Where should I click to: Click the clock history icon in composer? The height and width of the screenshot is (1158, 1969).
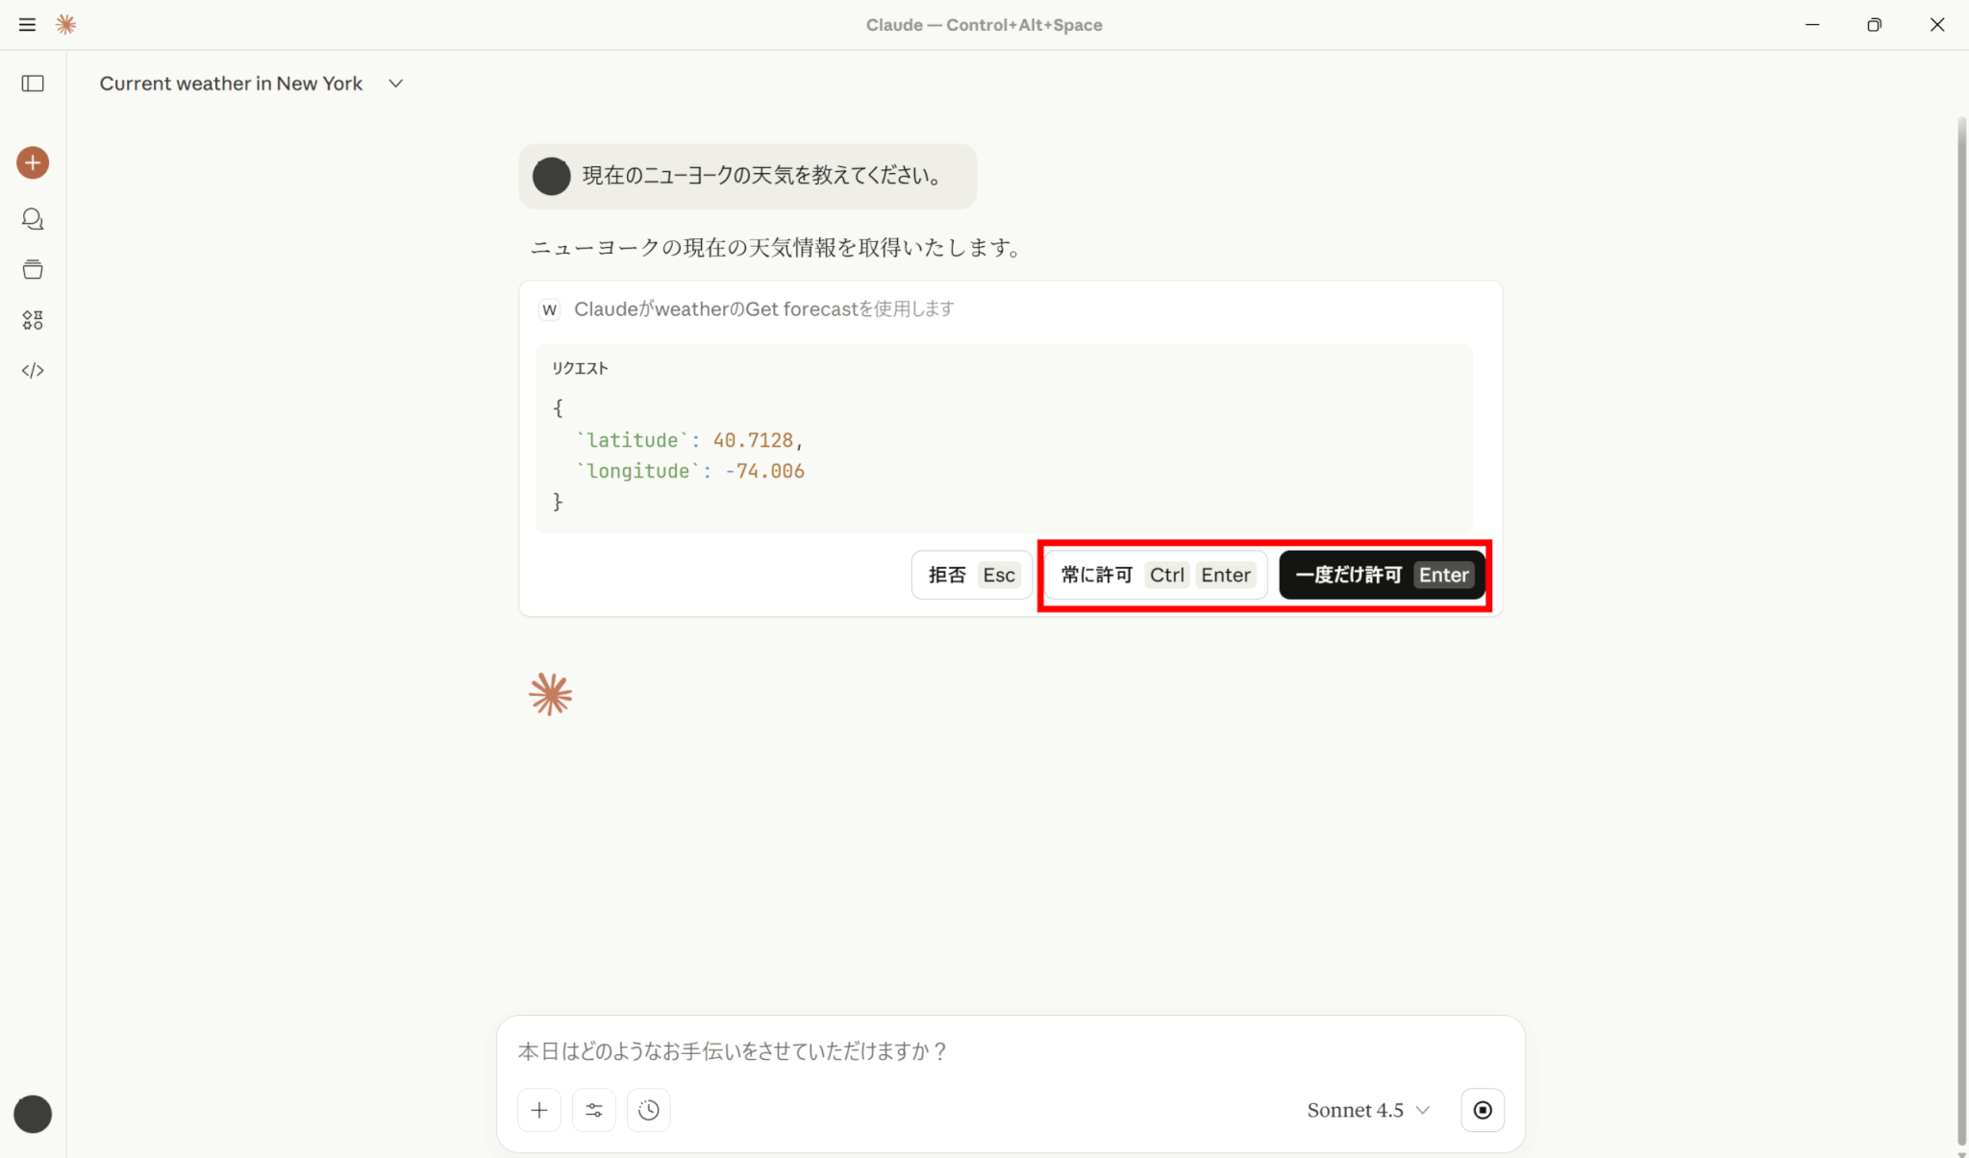coord(649,1110)
